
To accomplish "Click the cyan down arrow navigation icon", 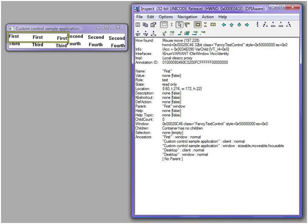I will point(239,25).
